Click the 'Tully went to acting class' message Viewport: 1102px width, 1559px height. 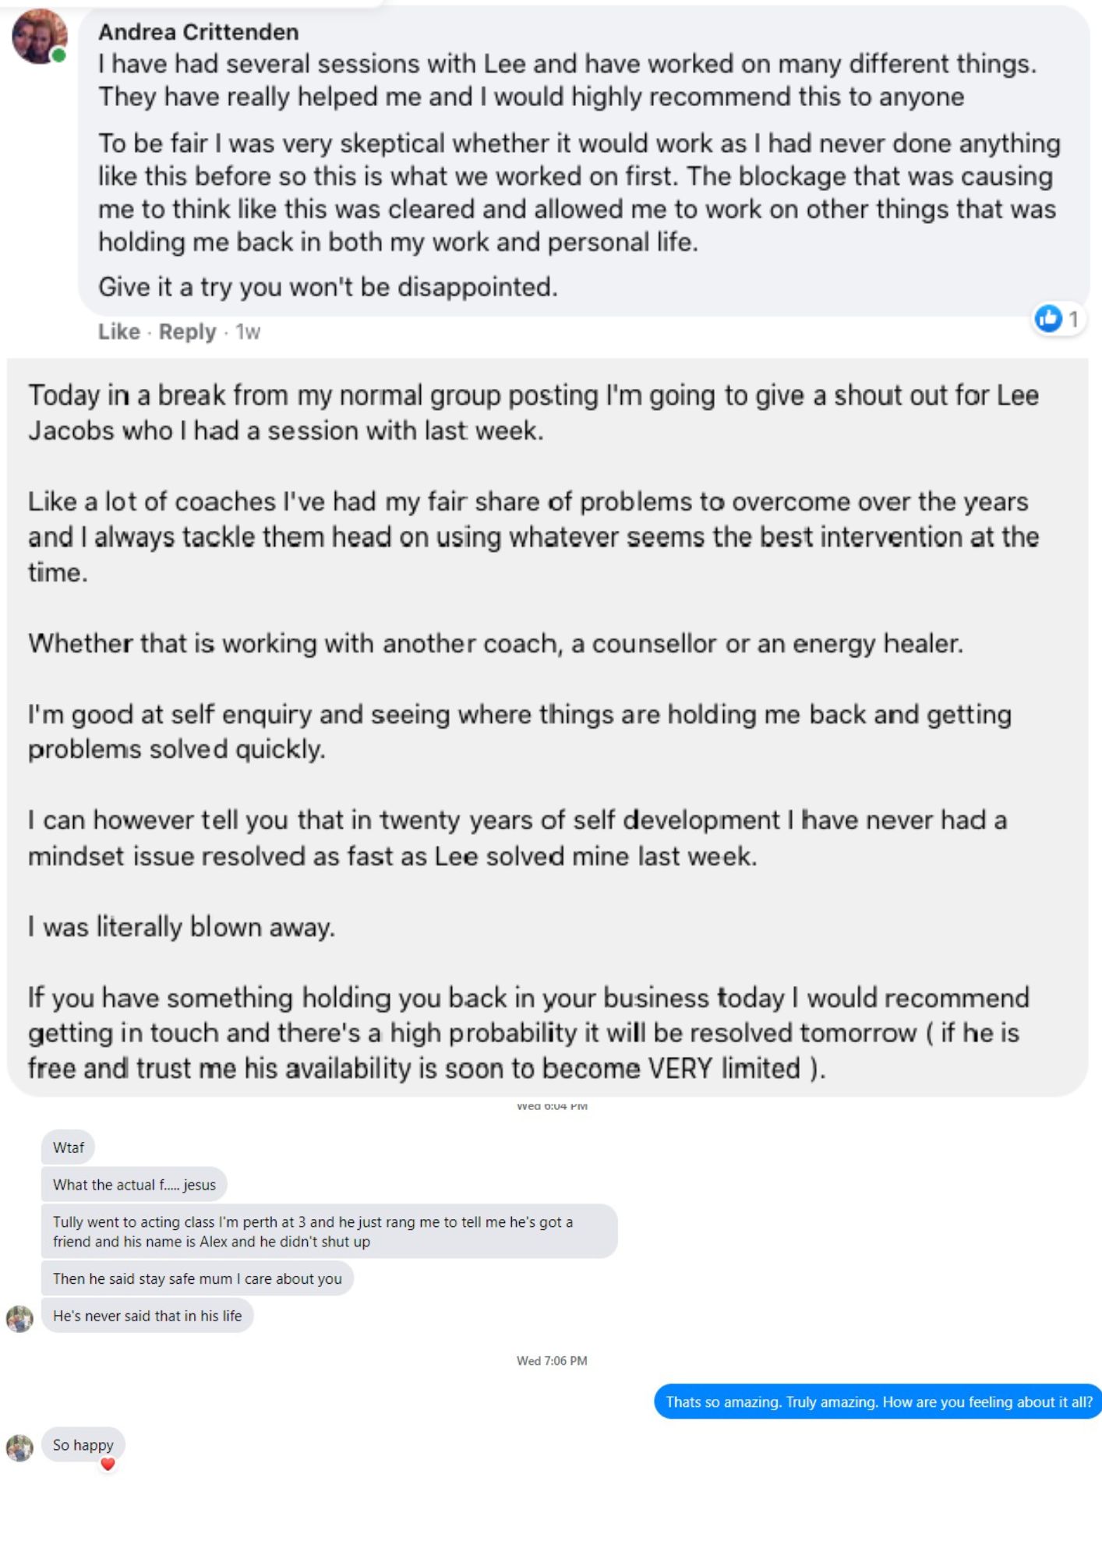point(329,1232)
